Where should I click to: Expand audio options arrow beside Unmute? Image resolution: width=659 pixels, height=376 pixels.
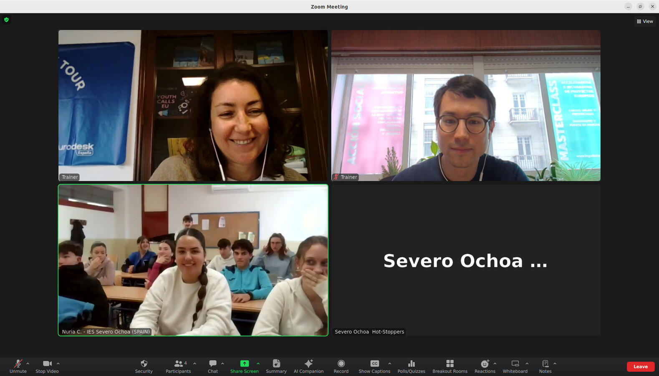click(x=28, y=363)
